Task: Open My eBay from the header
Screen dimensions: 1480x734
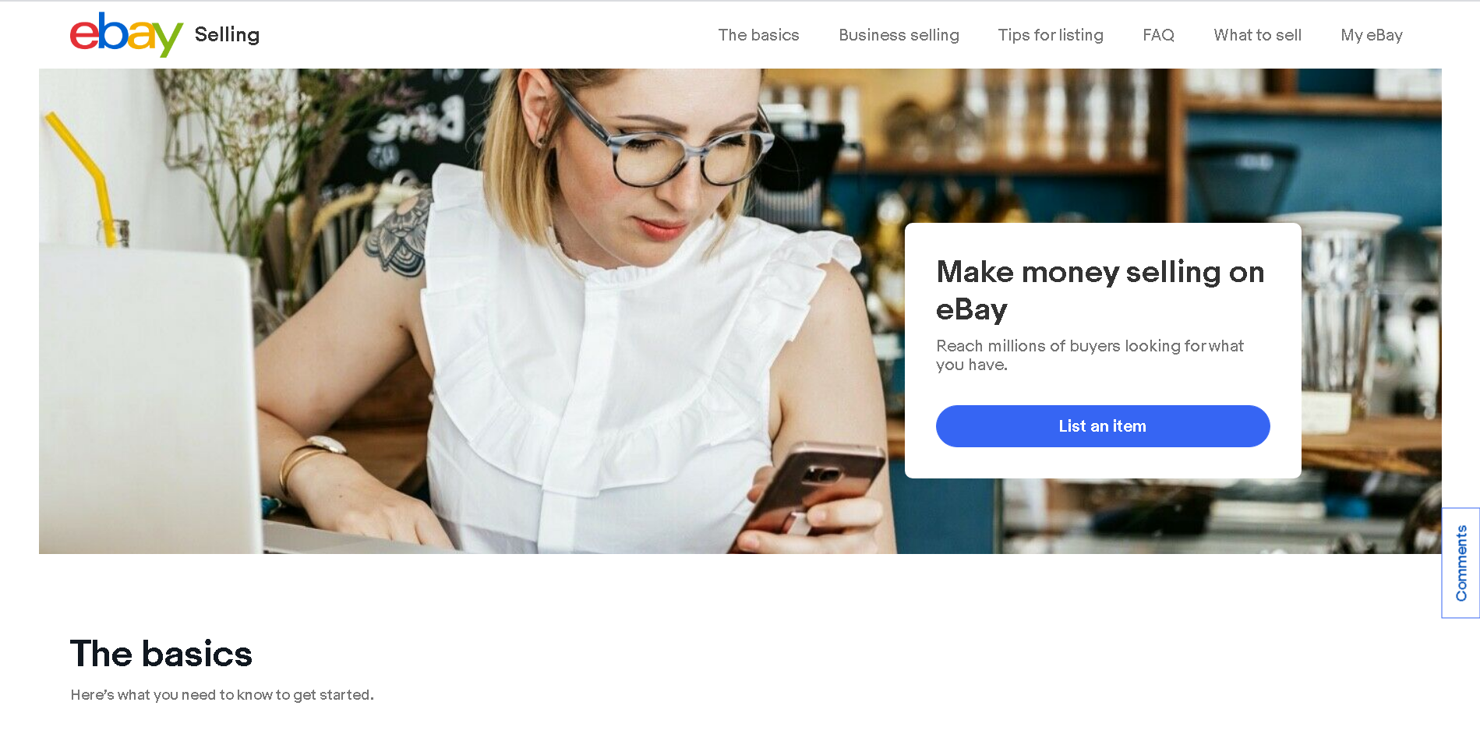Action: pyautogui.click(x=1371, y=35)
